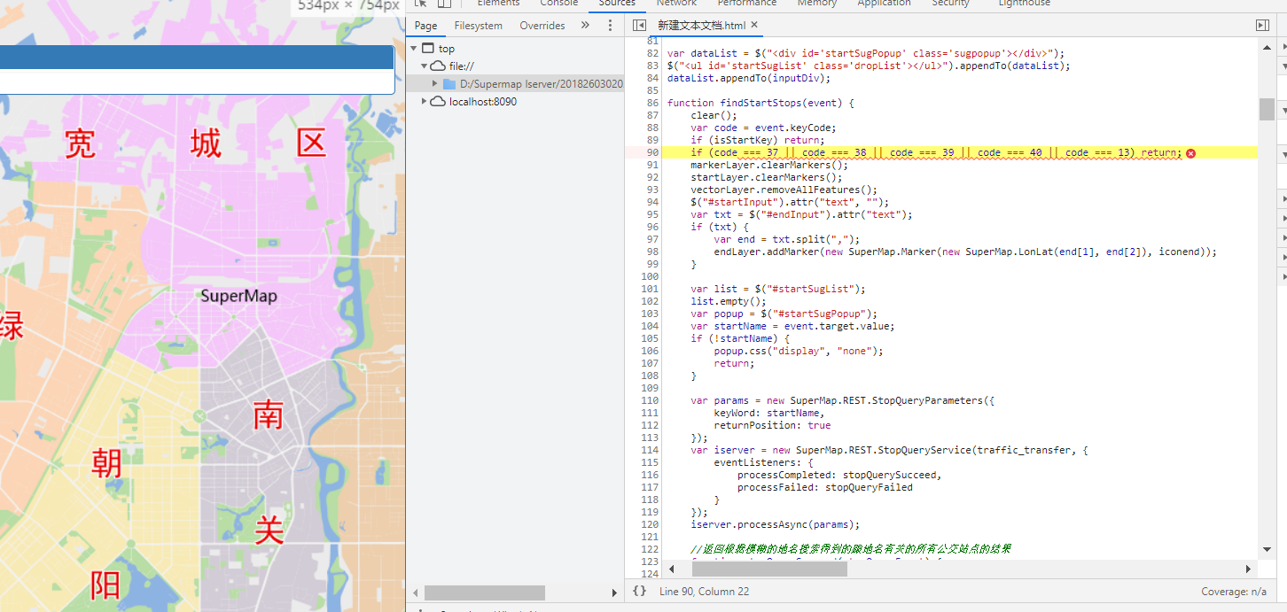Viewport: 1287px width, 612px height.
Task: Click the pretty-print curly braces icon
Action: coord(639,591)
